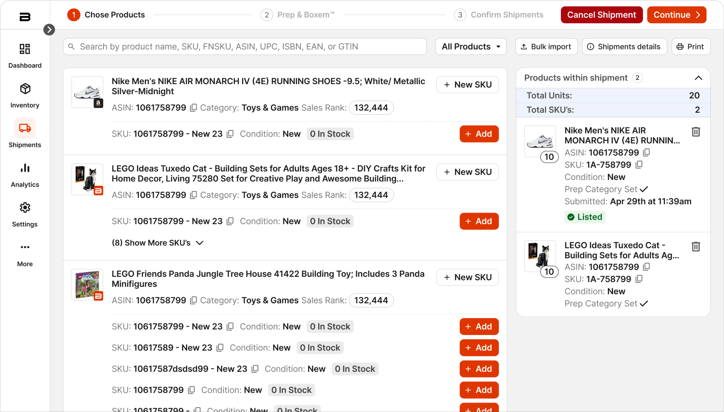
Task: Copy SKU 1A-758799 of LEGO Tuxedo Cat shipment item
Action: coord(639,279)
